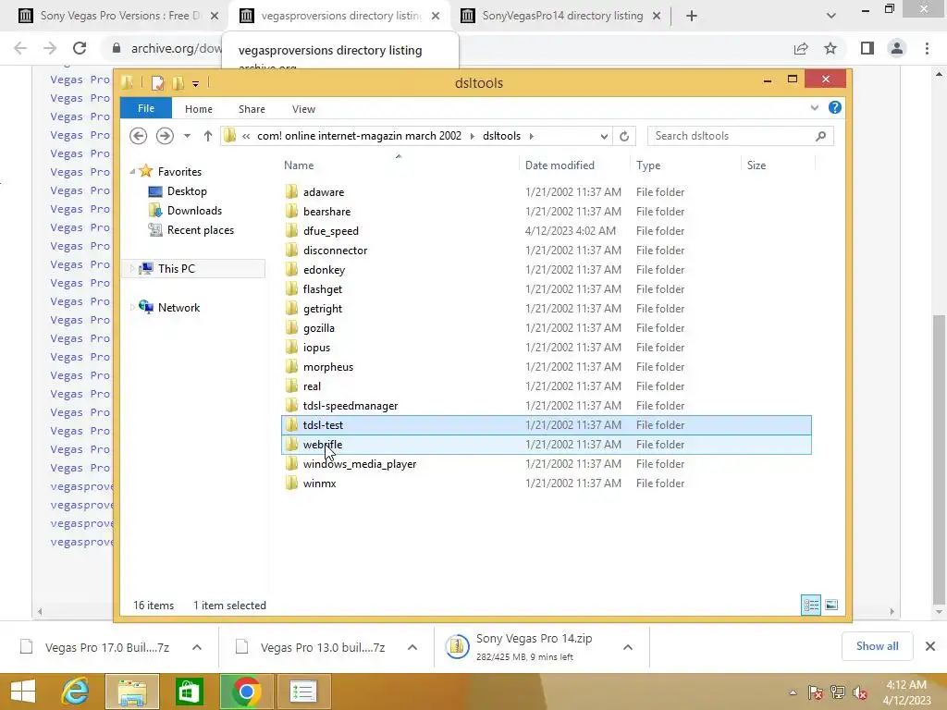Expand the Network tree node
The image size is (947, 710).
[131, 307]
